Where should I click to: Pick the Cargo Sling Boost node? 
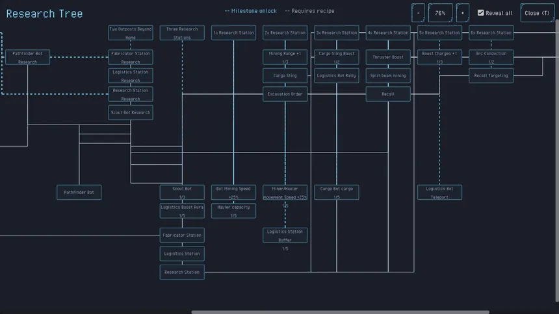(337, 57)
